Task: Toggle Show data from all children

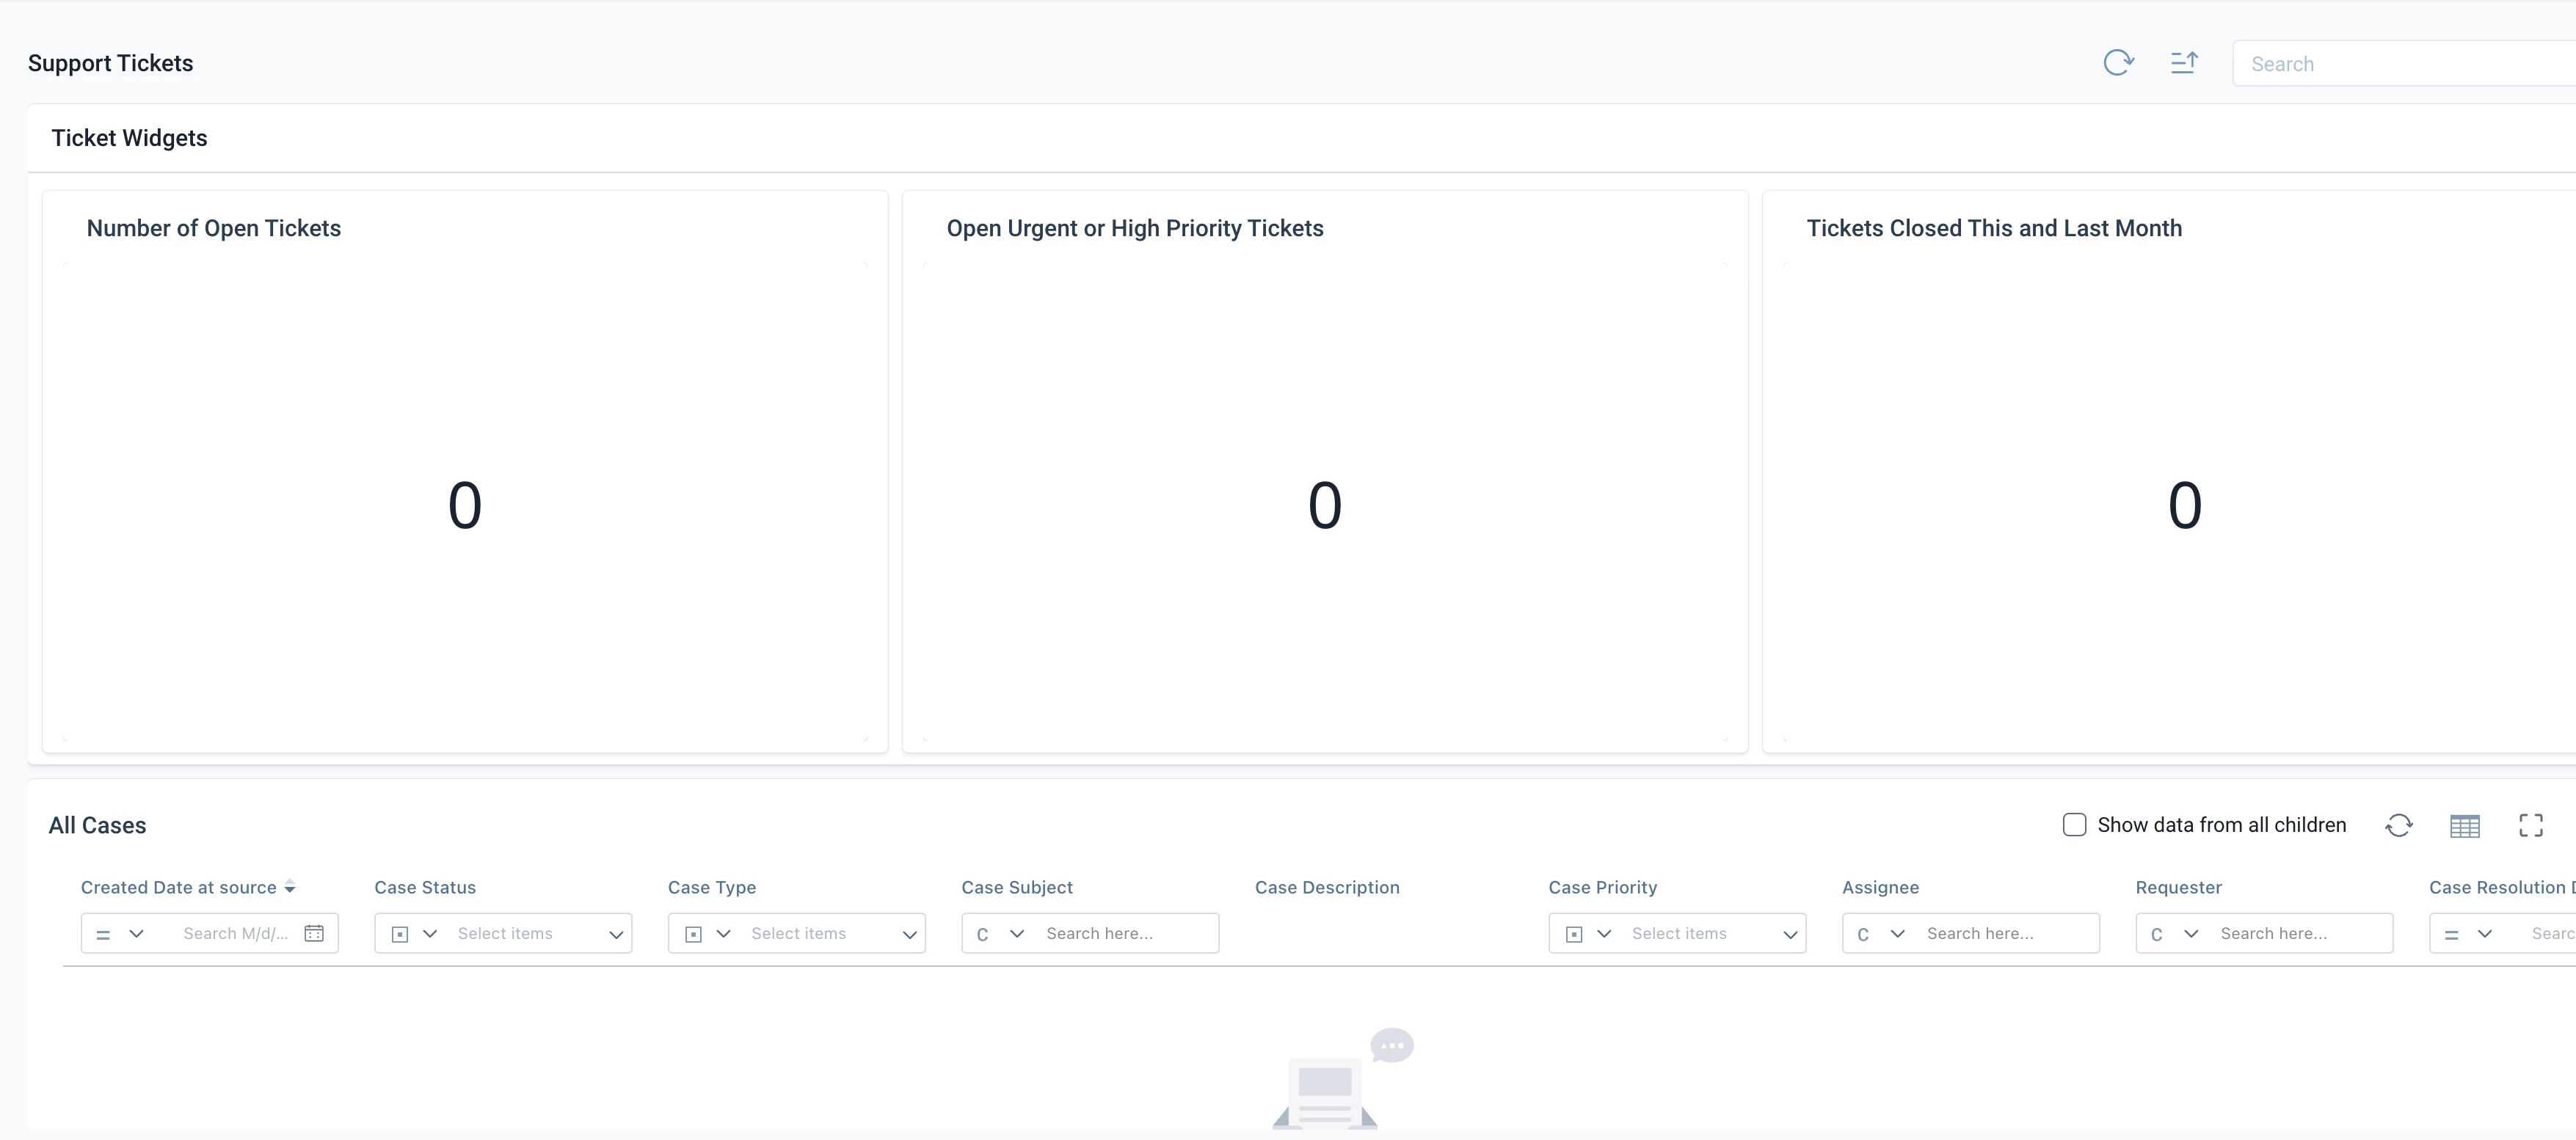Action: 2074,824
